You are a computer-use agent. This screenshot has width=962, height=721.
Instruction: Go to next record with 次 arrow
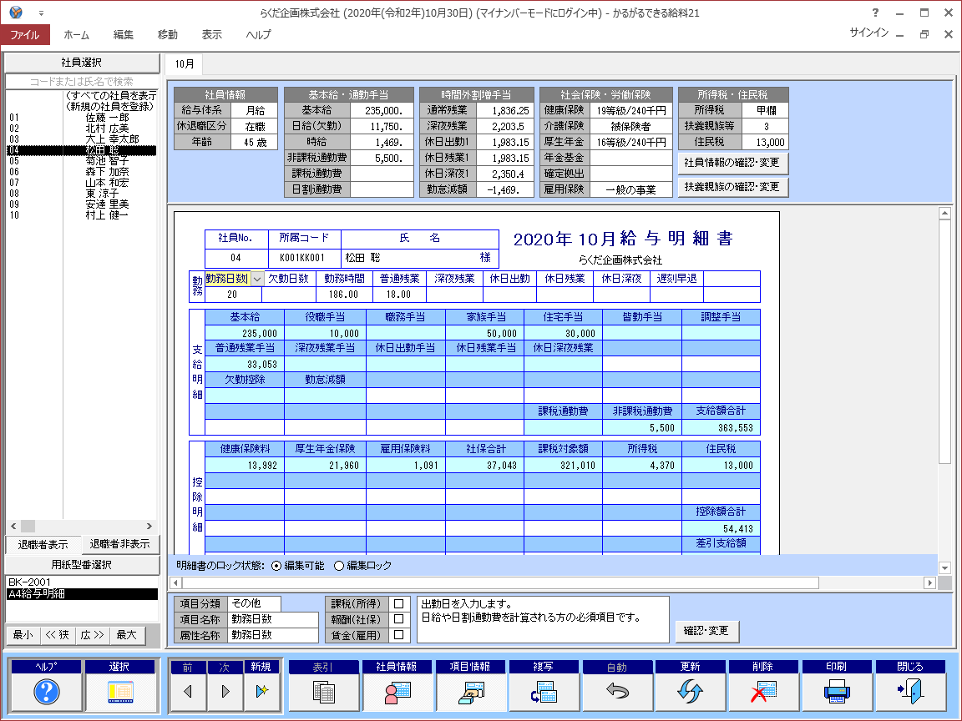(x=225, y=692)
